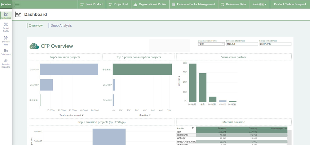
Task: Open the Semi Product menu item
Action: pos(91,4)
